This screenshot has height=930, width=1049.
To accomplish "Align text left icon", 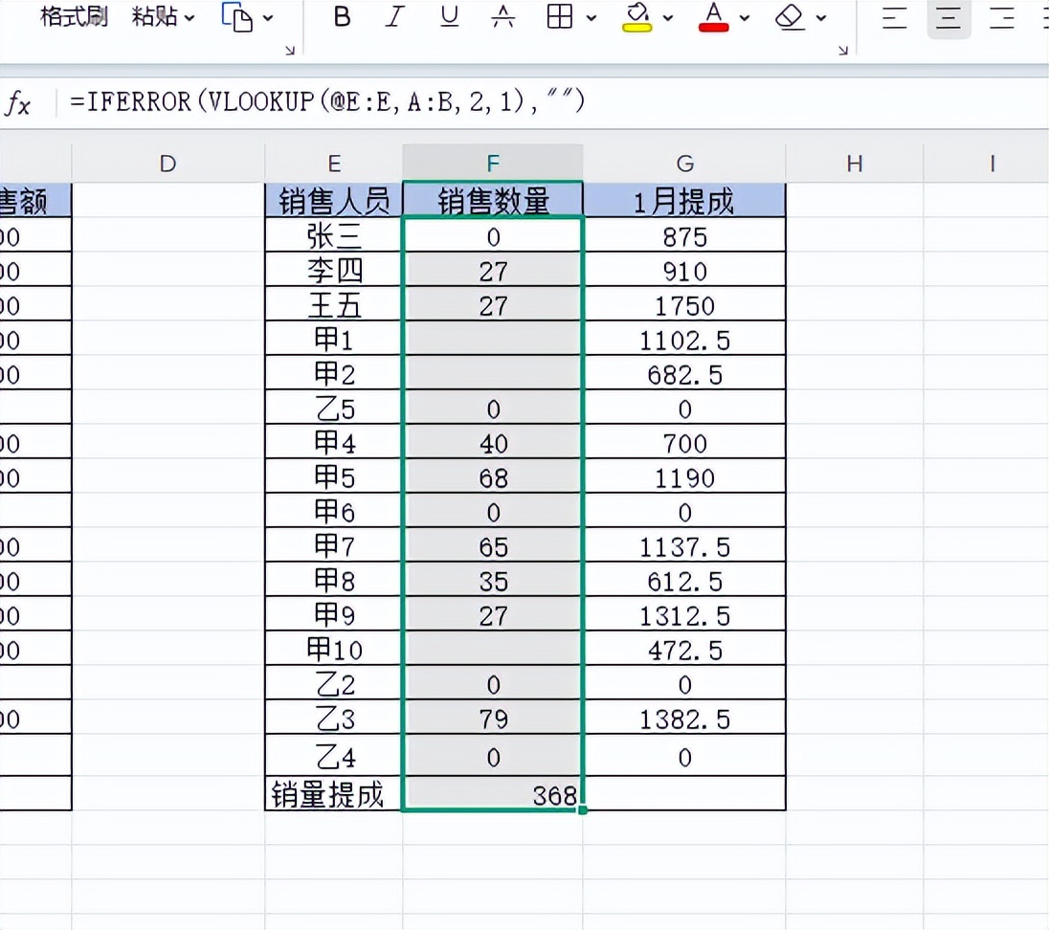I will [894, 17].
